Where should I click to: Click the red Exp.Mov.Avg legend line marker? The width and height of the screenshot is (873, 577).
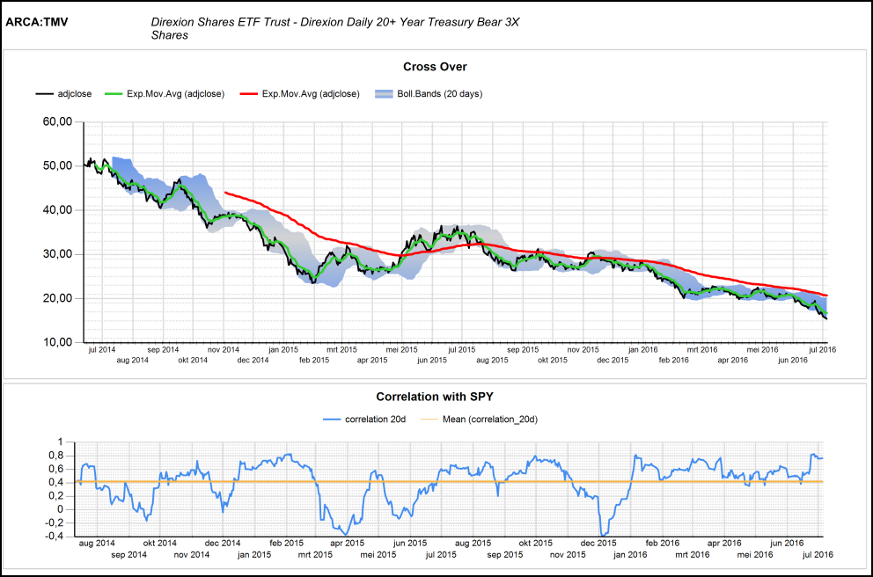[249, 94]
